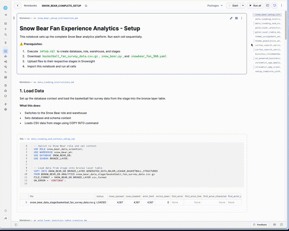Click the Snowflake logo in the sidebar
289x231 pixels.
5,8
